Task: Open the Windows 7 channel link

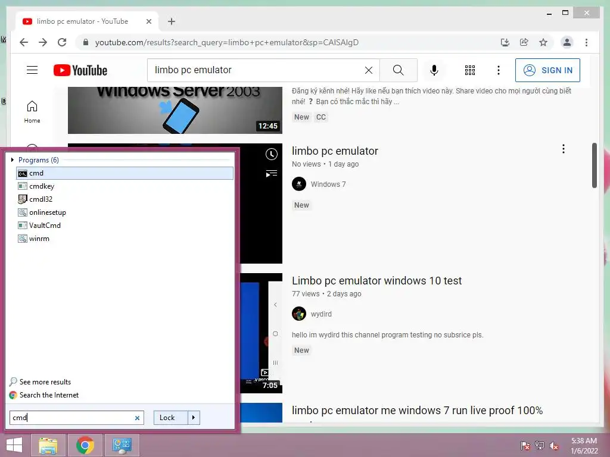Action: (x=328, y=184)
